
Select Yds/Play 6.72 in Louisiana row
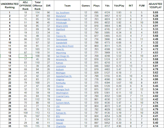[x=119, y=66]
